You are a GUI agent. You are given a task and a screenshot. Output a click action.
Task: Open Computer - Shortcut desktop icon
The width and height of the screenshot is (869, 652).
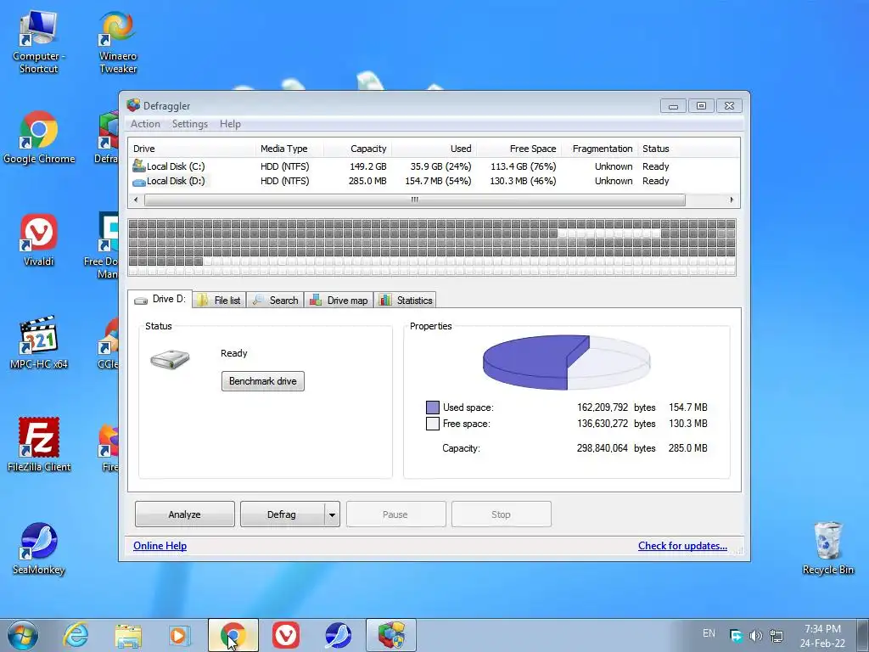[38, 42]
